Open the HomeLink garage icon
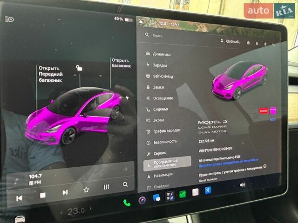 tap(248, 43)
